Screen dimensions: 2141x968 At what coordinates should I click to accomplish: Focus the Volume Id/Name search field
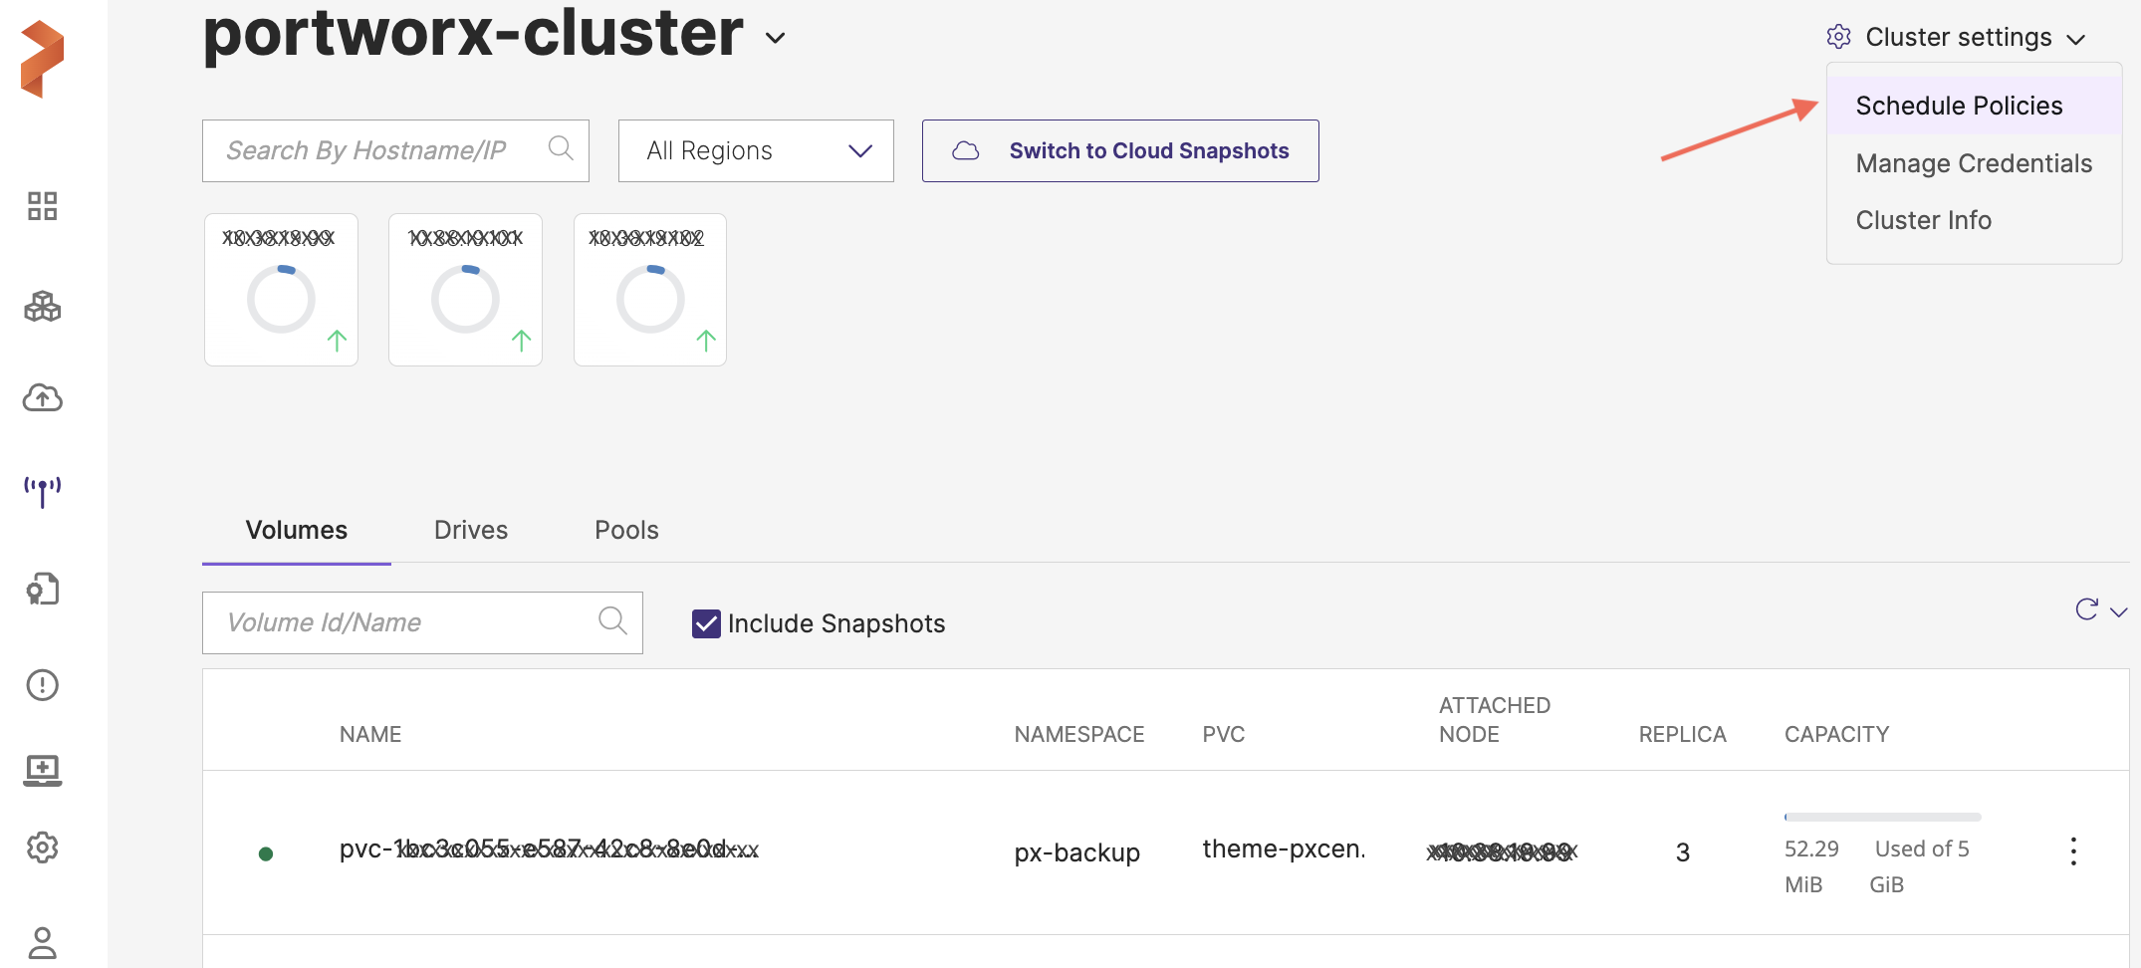click(408, 623)
